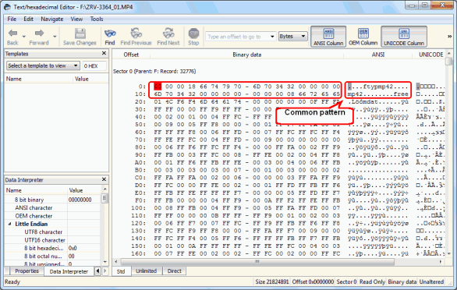The height and width of the screenshot is (290, 457).
Task: Click the hex view scroll-down arrow
Action: pos(449,253)
